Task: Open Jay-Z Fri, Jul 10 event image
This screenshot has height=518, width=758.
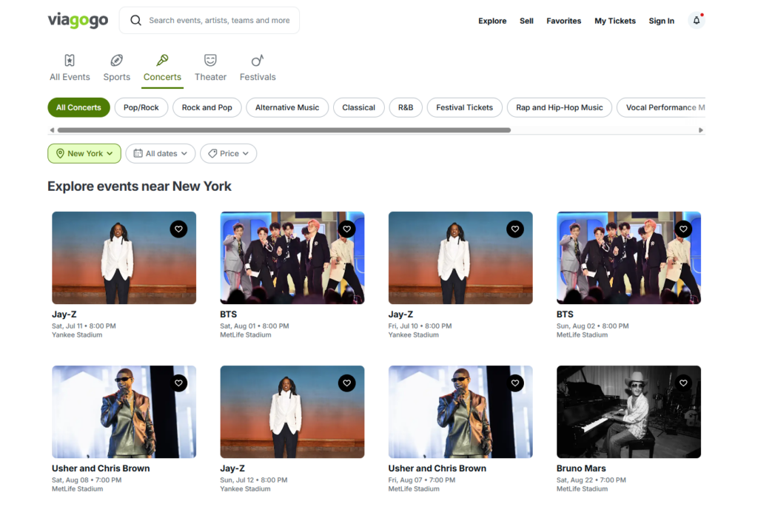Action: tap(460, 258)
